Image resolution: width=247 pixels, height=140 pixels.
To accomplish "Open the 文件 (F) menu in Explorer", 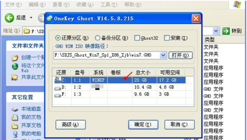I will [13, 5].
